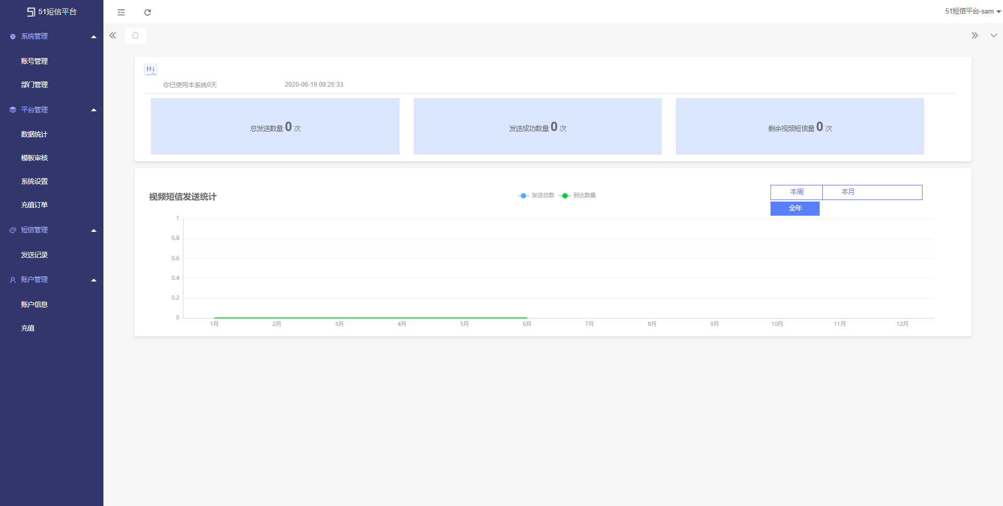Click the message icon beside 短信管理
The width and height of the screenshot is (1003, 506).
click(13, 230)
